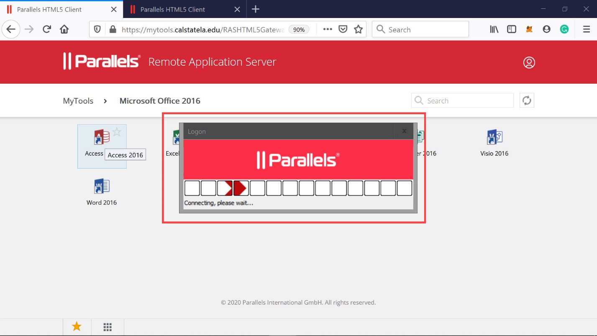
Task: Click MyTools in the breadcrumb
Action: point(78,101)
